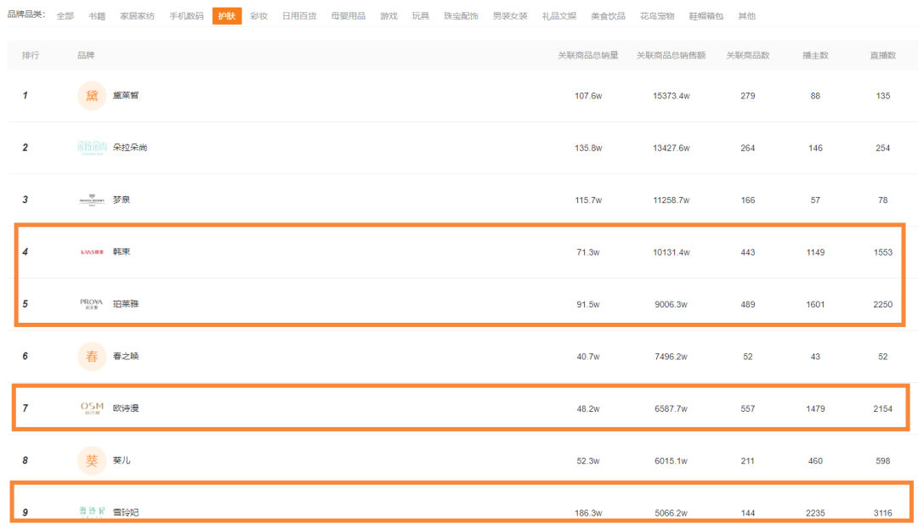Select the active 护肤 category tab
The width and height of the screenshot is (918, 524).
pyautogui.click(x=227, y=16)
